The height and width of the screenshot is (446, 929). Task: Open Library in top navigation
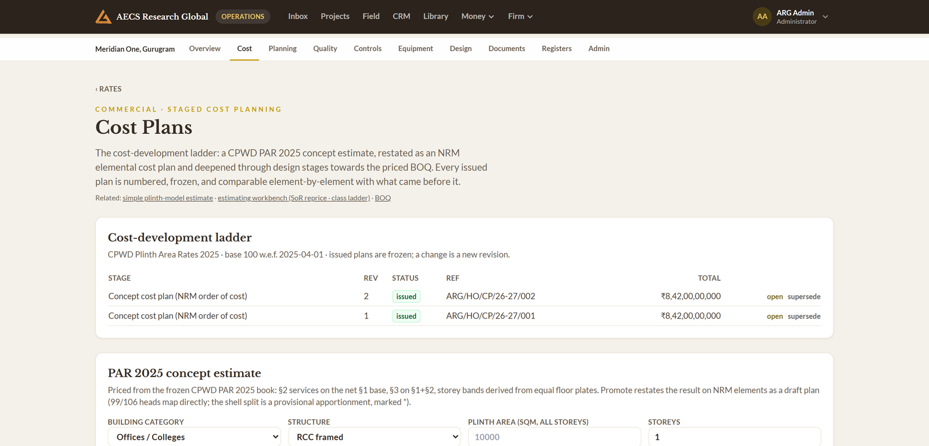point(435,16)
